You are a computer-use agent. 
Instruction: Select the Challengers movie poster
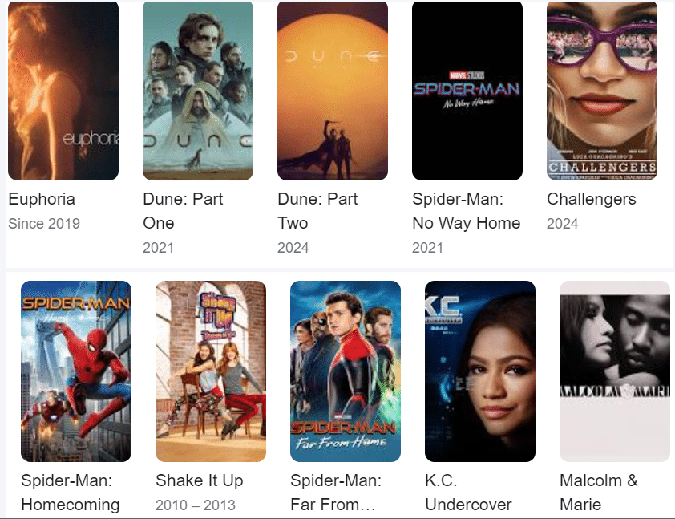(x=602, y=91)
